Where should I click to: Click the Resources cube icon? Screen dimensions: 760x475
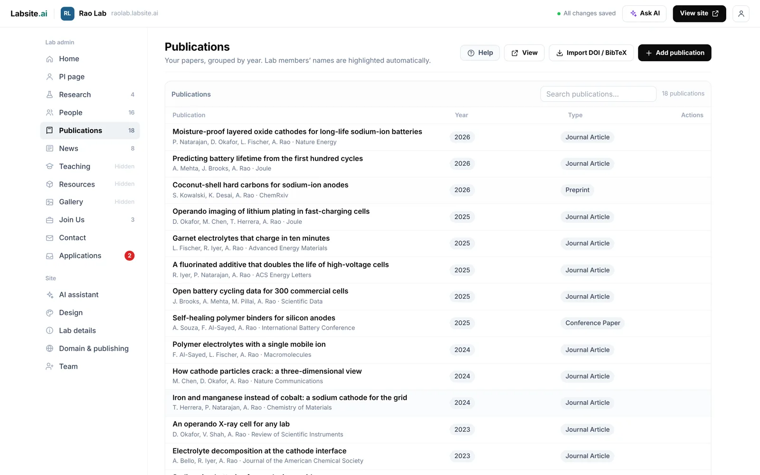(49, 184)
